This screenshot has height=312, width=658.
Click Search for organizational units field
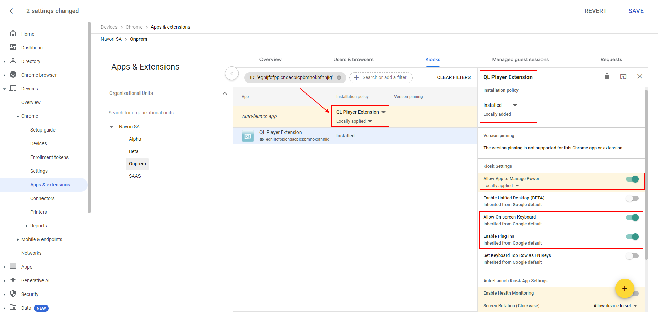[x=167, y=113]
